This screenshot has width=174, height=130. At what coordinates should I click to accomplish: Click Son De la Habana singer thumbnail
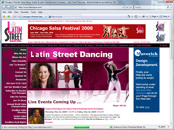pyautogui.click(x=36, y=116)
